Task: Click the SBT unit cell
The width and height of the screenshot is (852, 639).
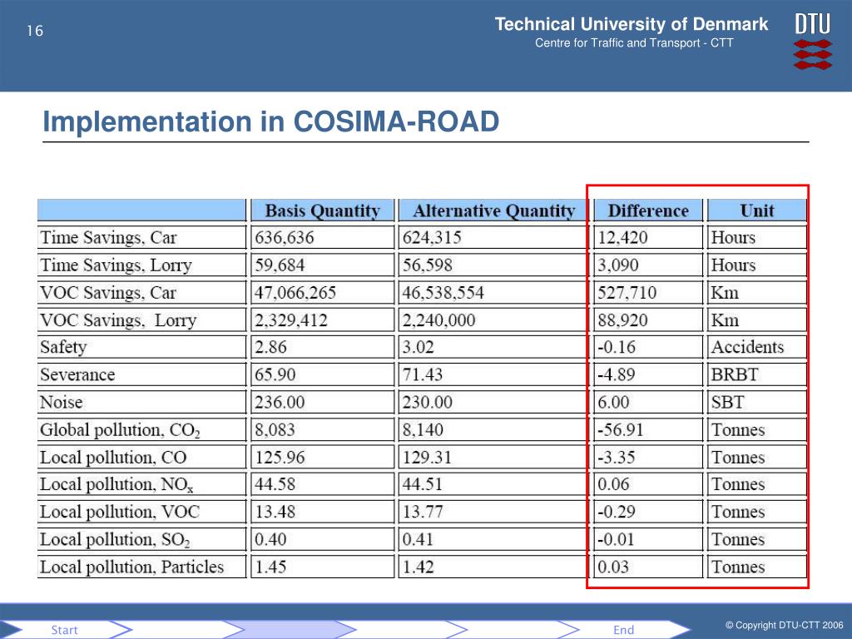Action: click(757, 402)
